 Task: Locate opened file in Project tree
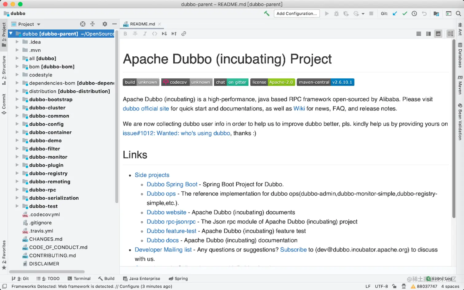pos(83,24)
